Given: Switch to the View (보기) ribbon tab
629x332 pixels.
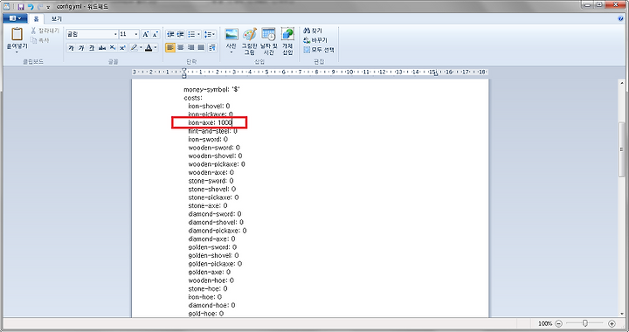Looking at the screenshot, I should point(56,19).
